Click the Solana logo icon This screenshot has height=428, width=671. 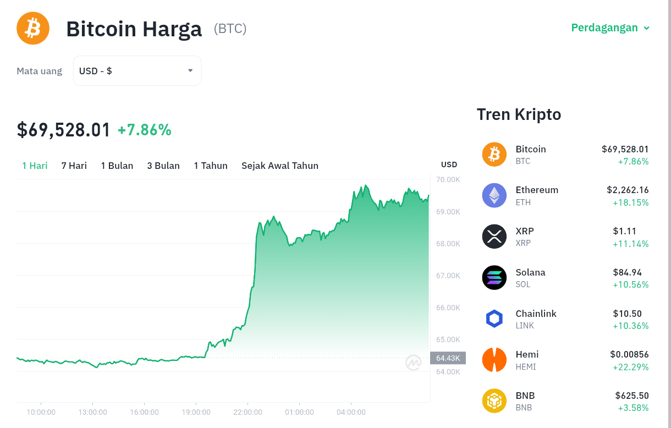(x=494, y=277)
